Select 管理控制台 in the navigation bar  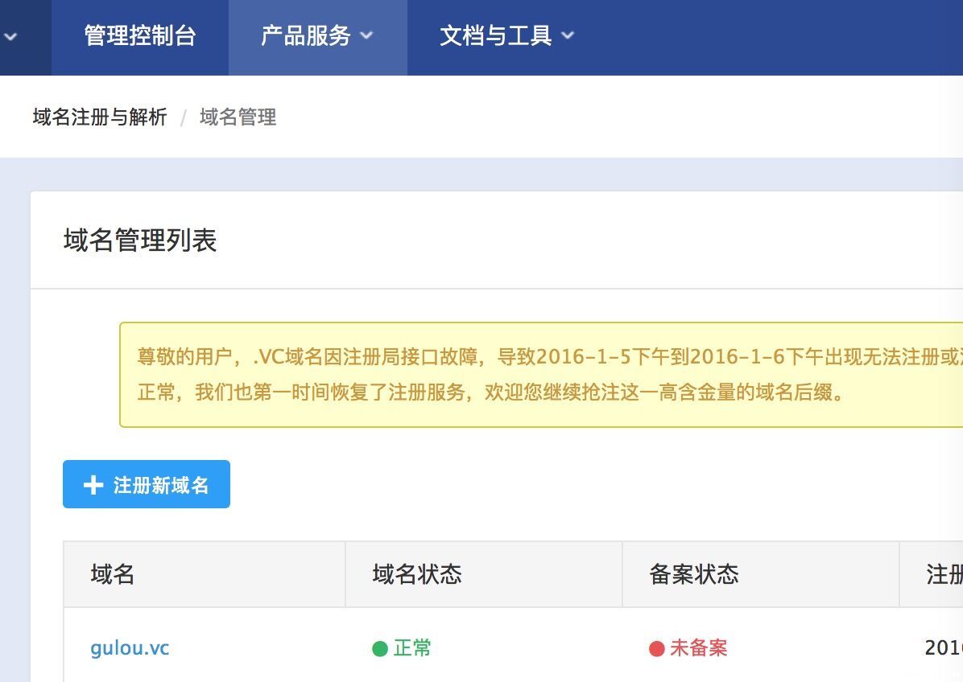139,35
